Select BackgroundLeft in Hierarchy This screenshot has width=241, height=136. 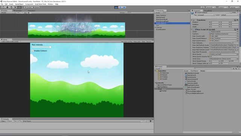162,19
